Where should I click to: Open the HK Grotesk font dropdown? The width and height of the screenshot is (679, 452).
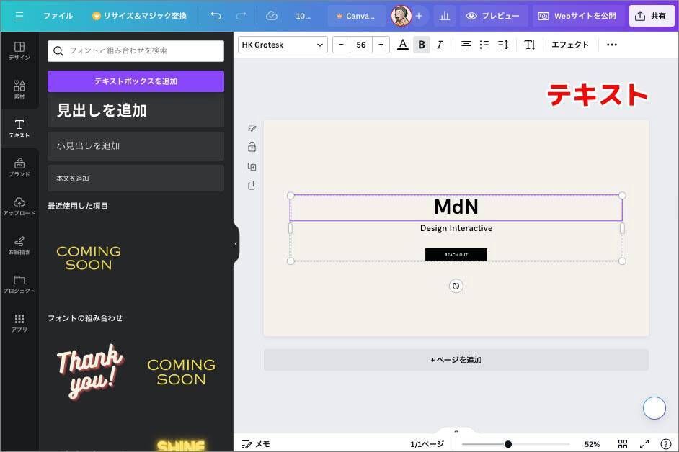click(283, 45)
